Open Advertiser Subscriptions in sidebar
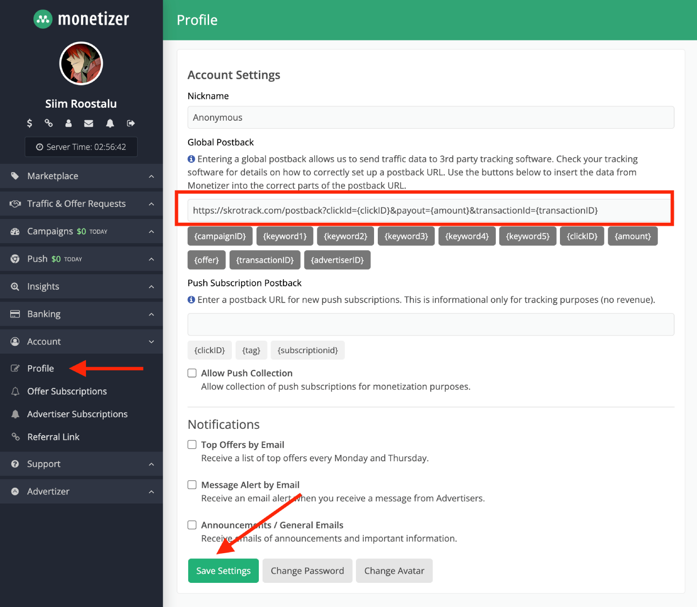Screen dimensions: 697x607 [77, 414]
